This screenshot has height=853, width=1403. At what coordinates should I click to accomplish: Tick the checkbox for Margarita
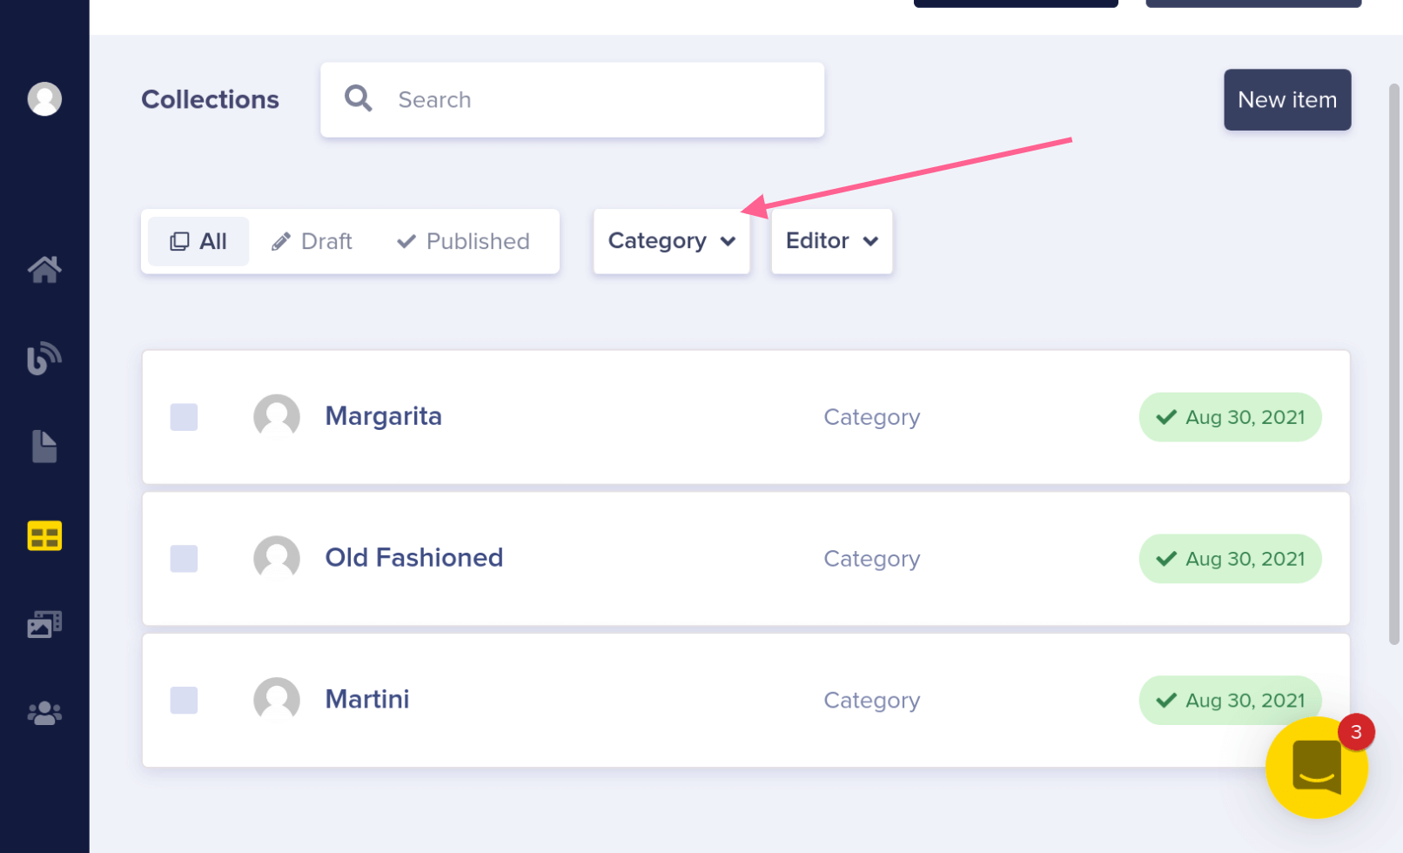184,417
